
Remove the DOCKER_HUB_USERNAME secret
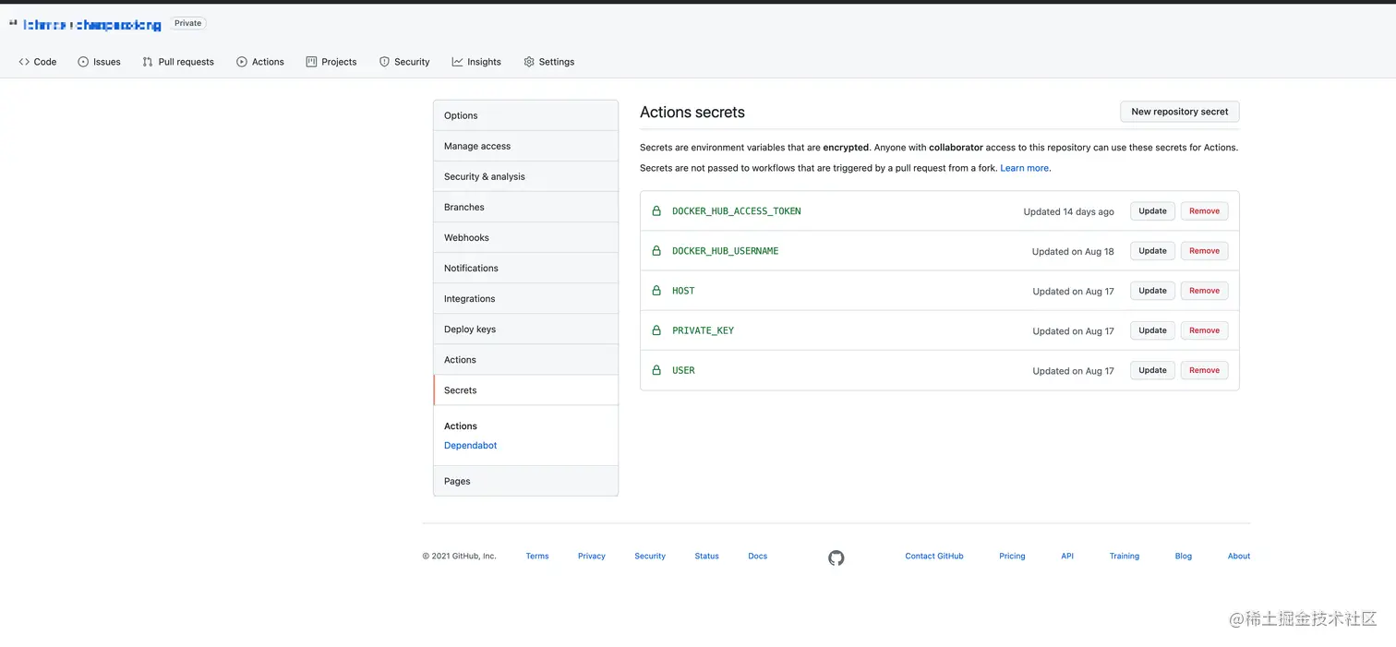click(x=1204, y=251)
